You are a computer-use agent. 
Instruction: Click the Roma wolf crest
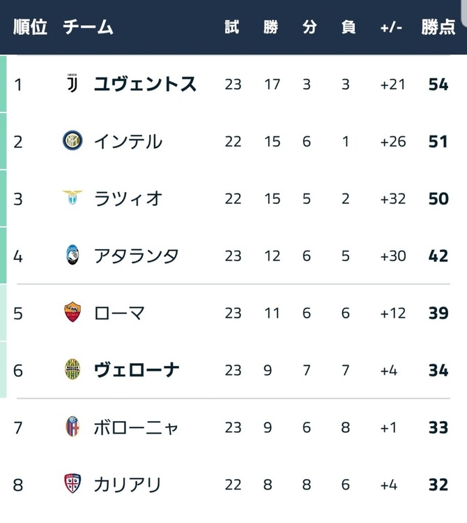point(72,312)
